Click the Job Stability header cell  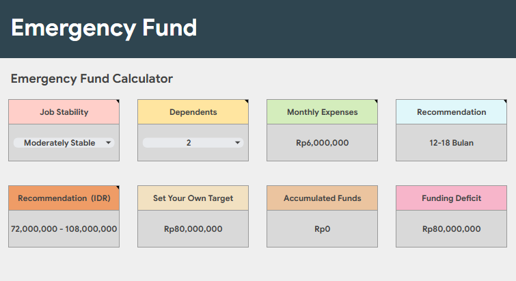click(64, 112)
